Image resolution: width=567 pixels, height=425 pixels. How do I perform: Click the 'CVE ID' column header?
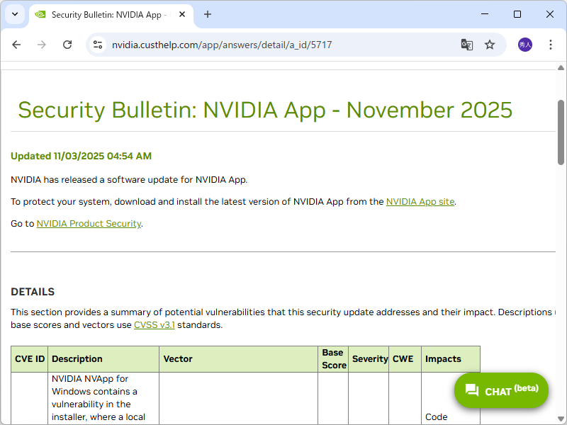(30, 359)
